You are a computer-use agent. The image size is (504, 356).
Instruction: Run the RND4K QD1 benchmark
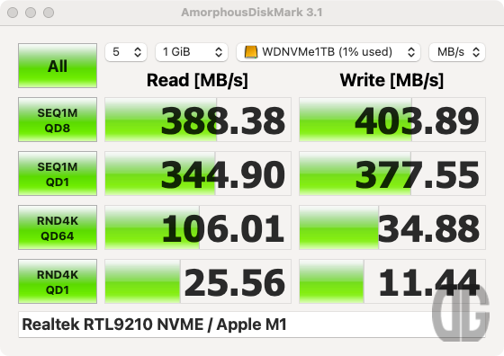tap(58, 281)
